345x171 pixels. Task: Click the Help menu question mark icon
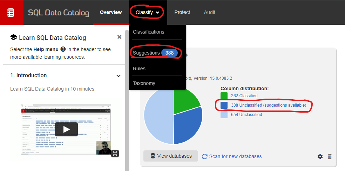[x=63, y=49]
